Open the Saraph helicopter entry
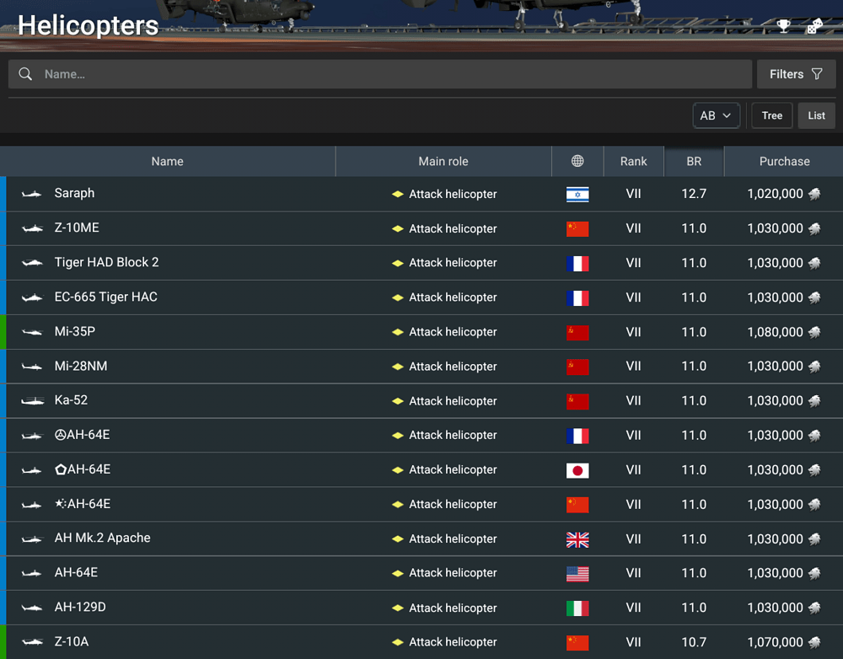This screenshot has height=659, width=843. 421,194
